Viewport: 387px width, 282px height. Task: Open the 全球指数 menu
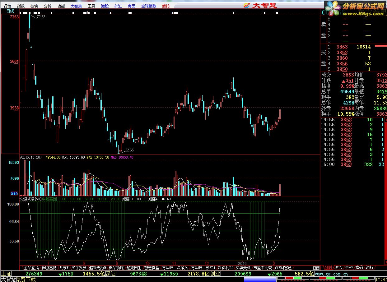tap(149, 6)
